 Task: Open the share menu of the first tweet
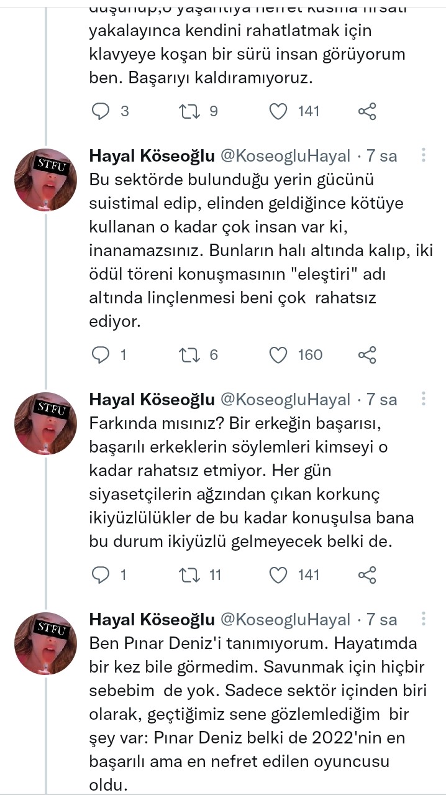[x=366, y=111]
